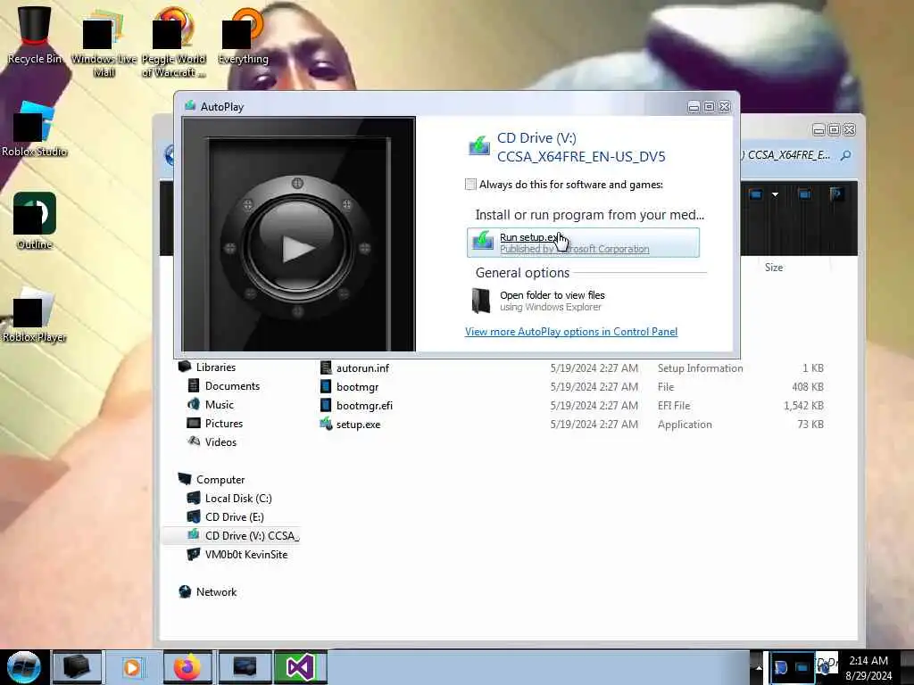Select the Roblox Studio desktop icon

pyautogui.click(x=35, y=129)
